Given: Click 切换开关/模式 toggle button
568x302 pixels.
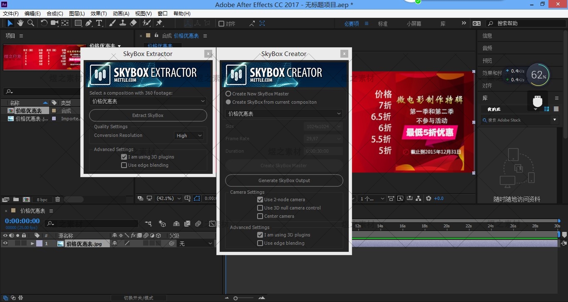Looking at the screenshot, I should tap(139, 298).
